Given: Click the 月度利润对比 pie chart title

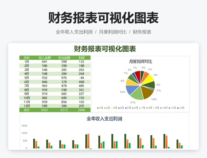Looking at the screenshot, I should [x=141, y=61].
